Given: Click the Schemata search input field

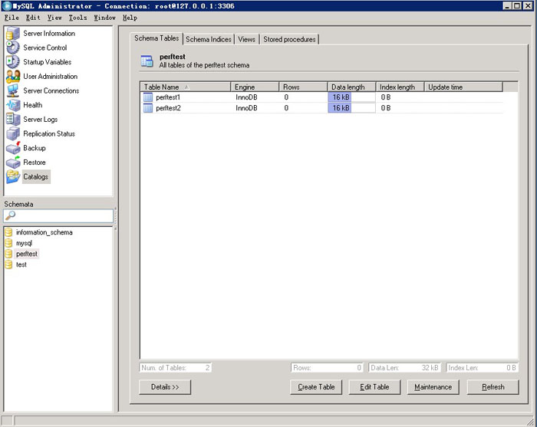Looking at the screenshot, I should (x=64, y=217).
